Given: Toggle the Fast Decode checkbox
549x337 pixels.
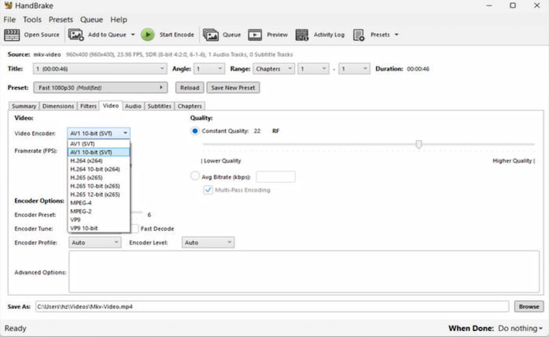Looking at the screenshot, I should coord(135,229).
